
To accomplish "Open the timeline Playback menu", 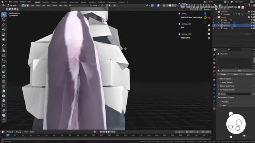I will [x=11, y=132].
